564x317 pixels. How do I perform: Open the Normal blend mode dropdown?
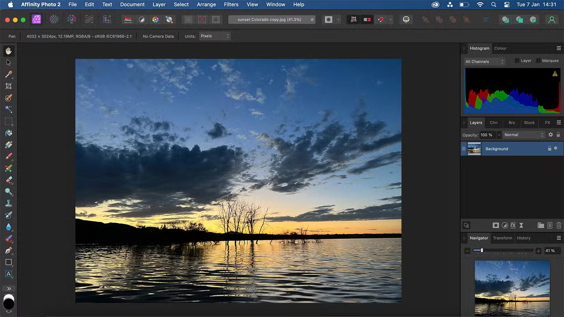pos(523,135)
